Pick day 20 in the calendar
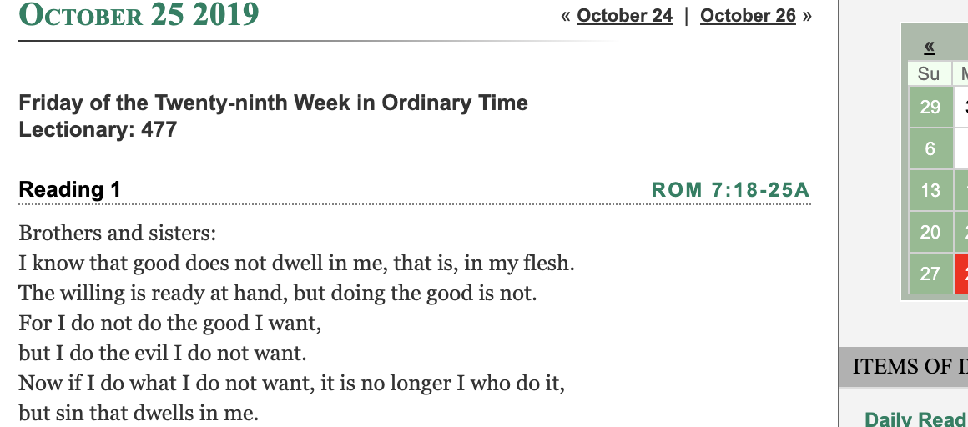This screenshot has width=968, height=427. tap(930, 232)
